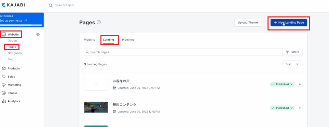Open the 無料コンテンツ page thumbnail
329x127 pixels.
click(x=96, y=108)
